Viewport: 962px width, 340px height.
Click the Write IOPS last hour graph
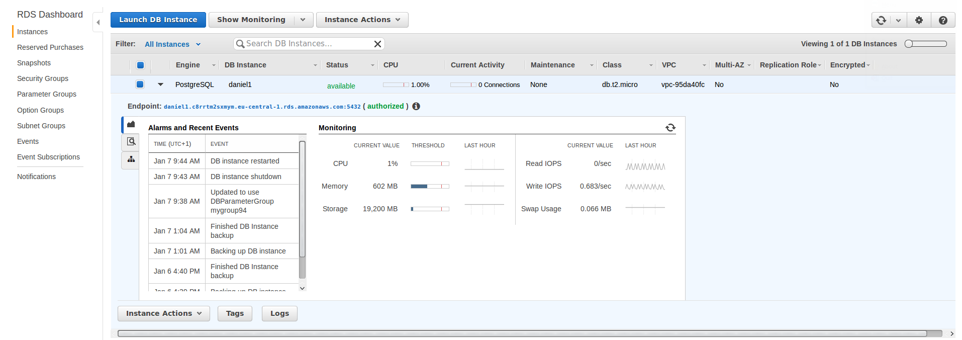click(x=645, y=187)
